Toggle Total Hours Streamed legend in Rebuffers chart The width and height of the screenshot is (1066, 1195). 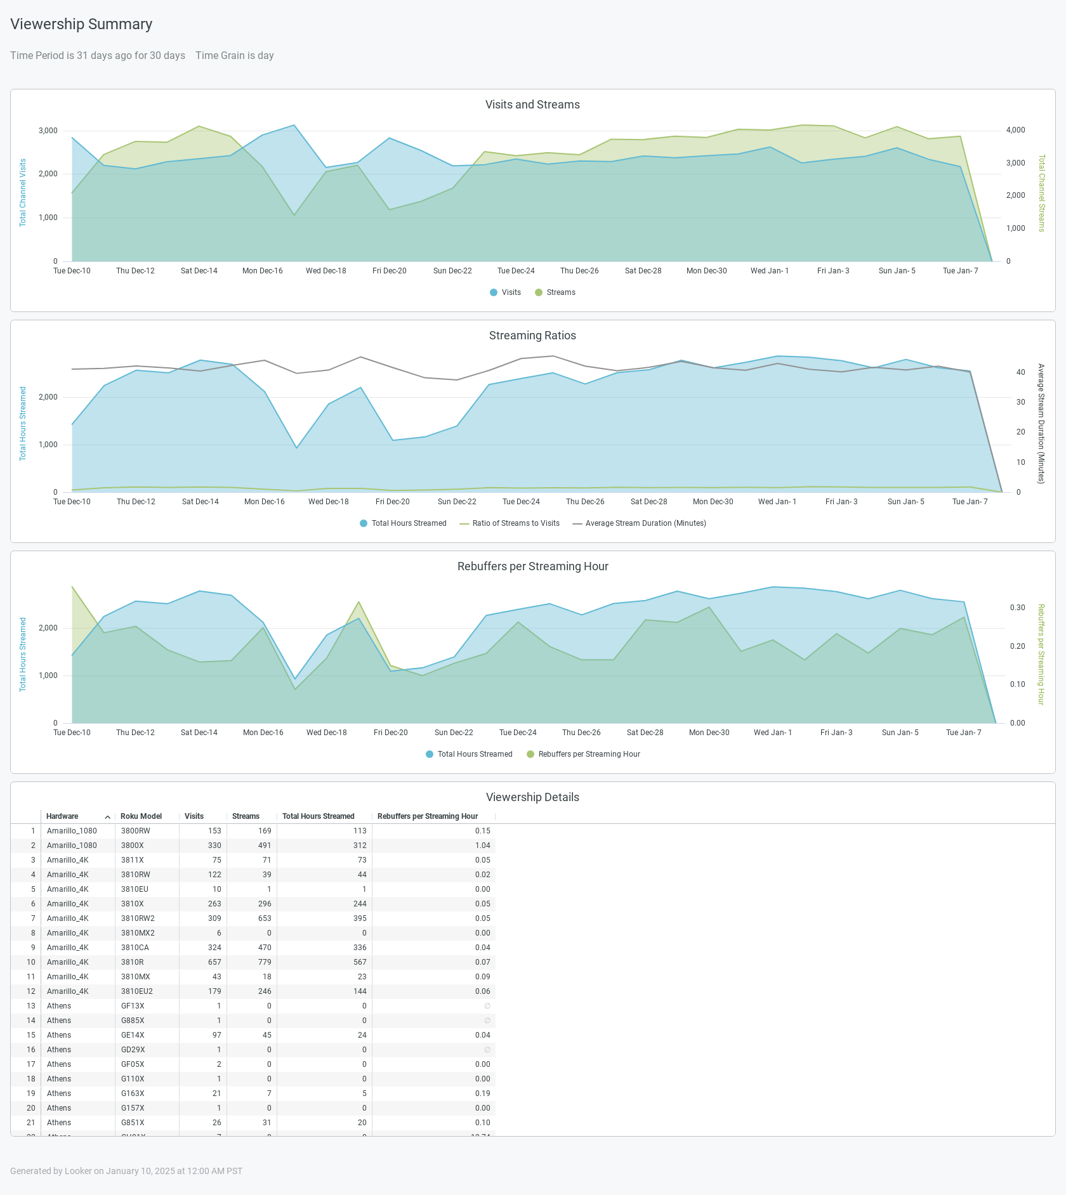tap(469, 754)
